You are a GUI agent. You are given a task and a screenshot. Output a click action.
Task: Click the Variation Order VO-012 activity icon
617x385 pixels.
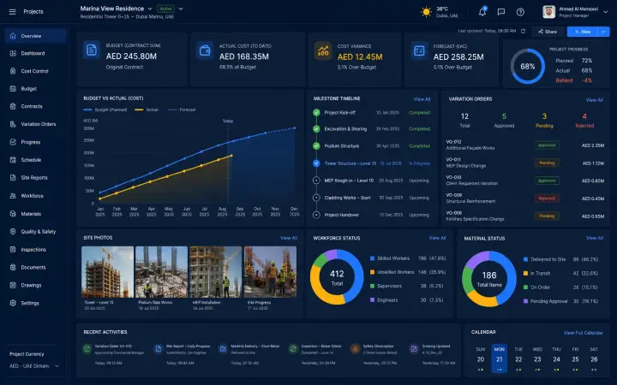(87, 349)
